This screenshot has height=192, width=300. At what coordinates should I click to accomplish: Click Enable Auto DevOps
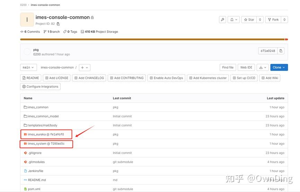(166, 78)
